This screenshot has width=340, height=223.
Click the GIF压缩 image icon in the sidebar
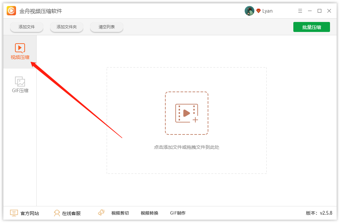pos(20,82)
